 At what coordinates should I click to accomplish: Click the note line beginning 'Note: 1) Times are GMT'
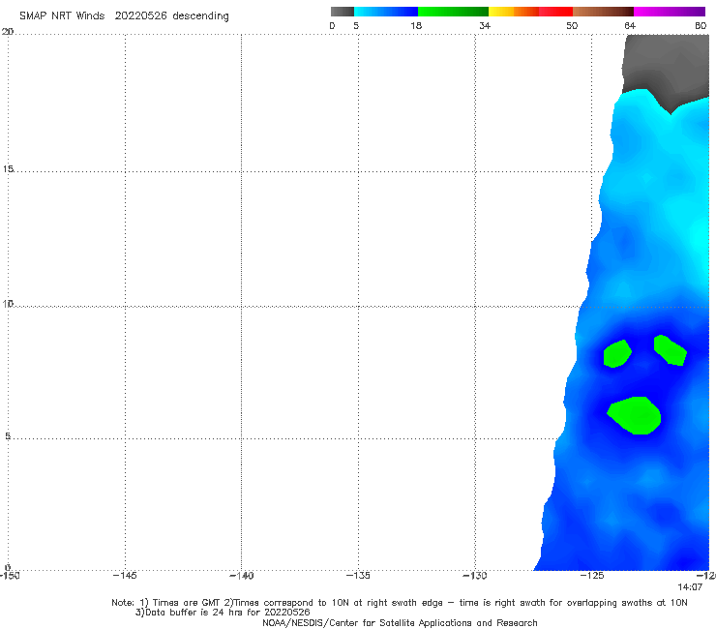400,603
